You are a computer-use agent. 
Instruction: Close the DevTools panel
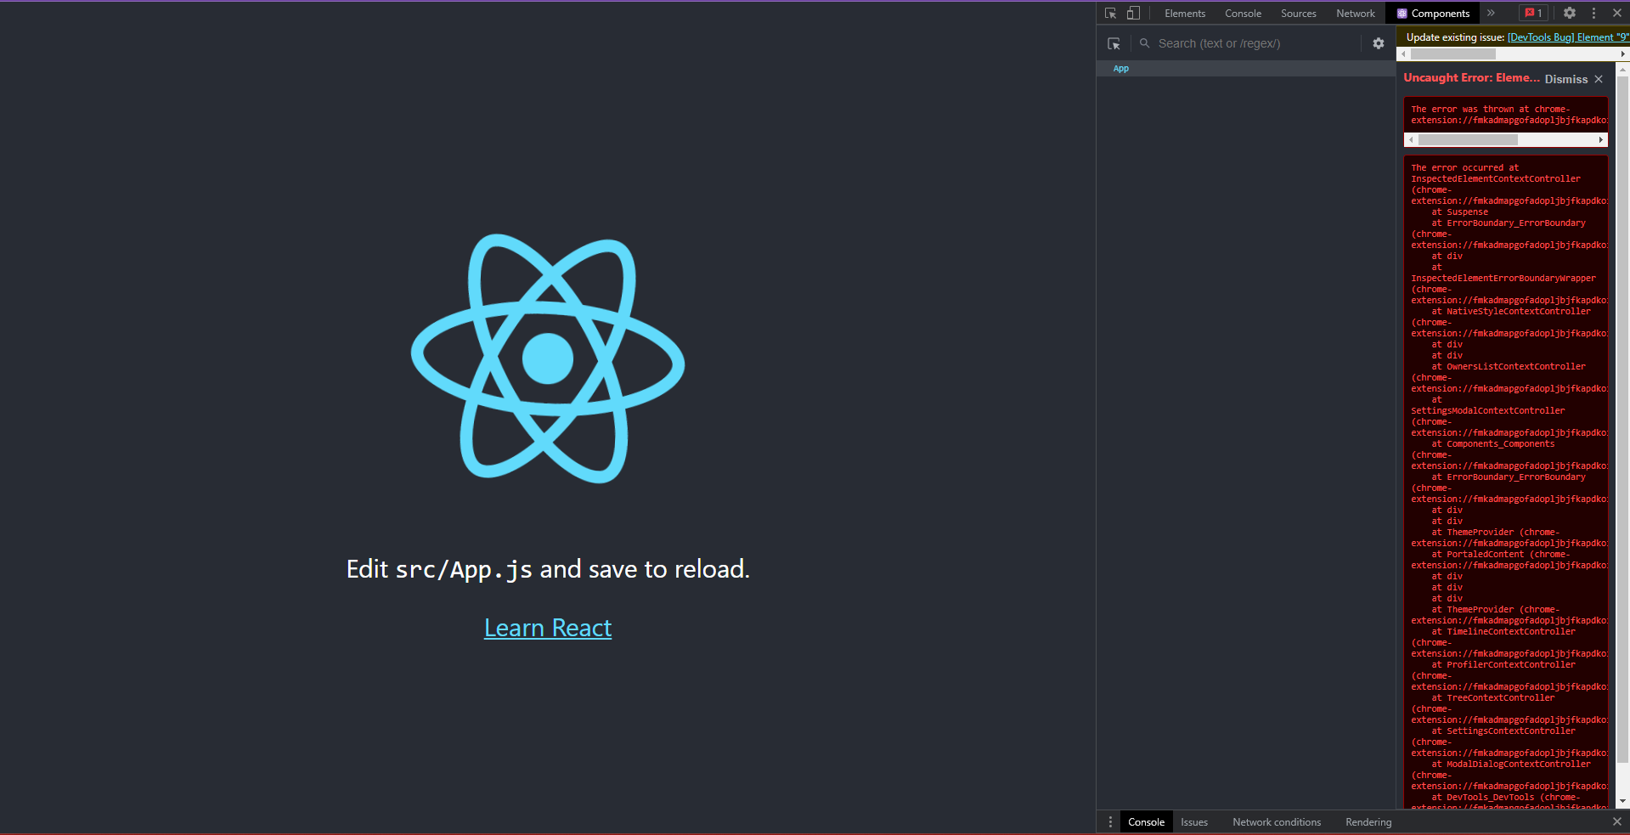(1617, 13)
